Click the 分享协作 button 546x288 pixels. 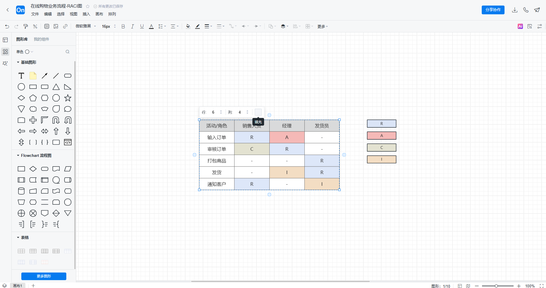493,10
